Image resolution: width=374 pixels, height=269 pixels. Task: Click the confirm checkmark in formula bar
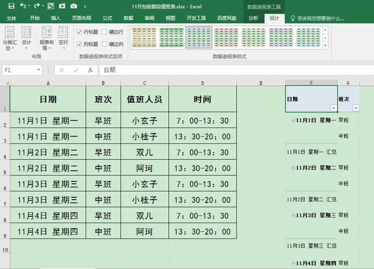tap(77, 70)
